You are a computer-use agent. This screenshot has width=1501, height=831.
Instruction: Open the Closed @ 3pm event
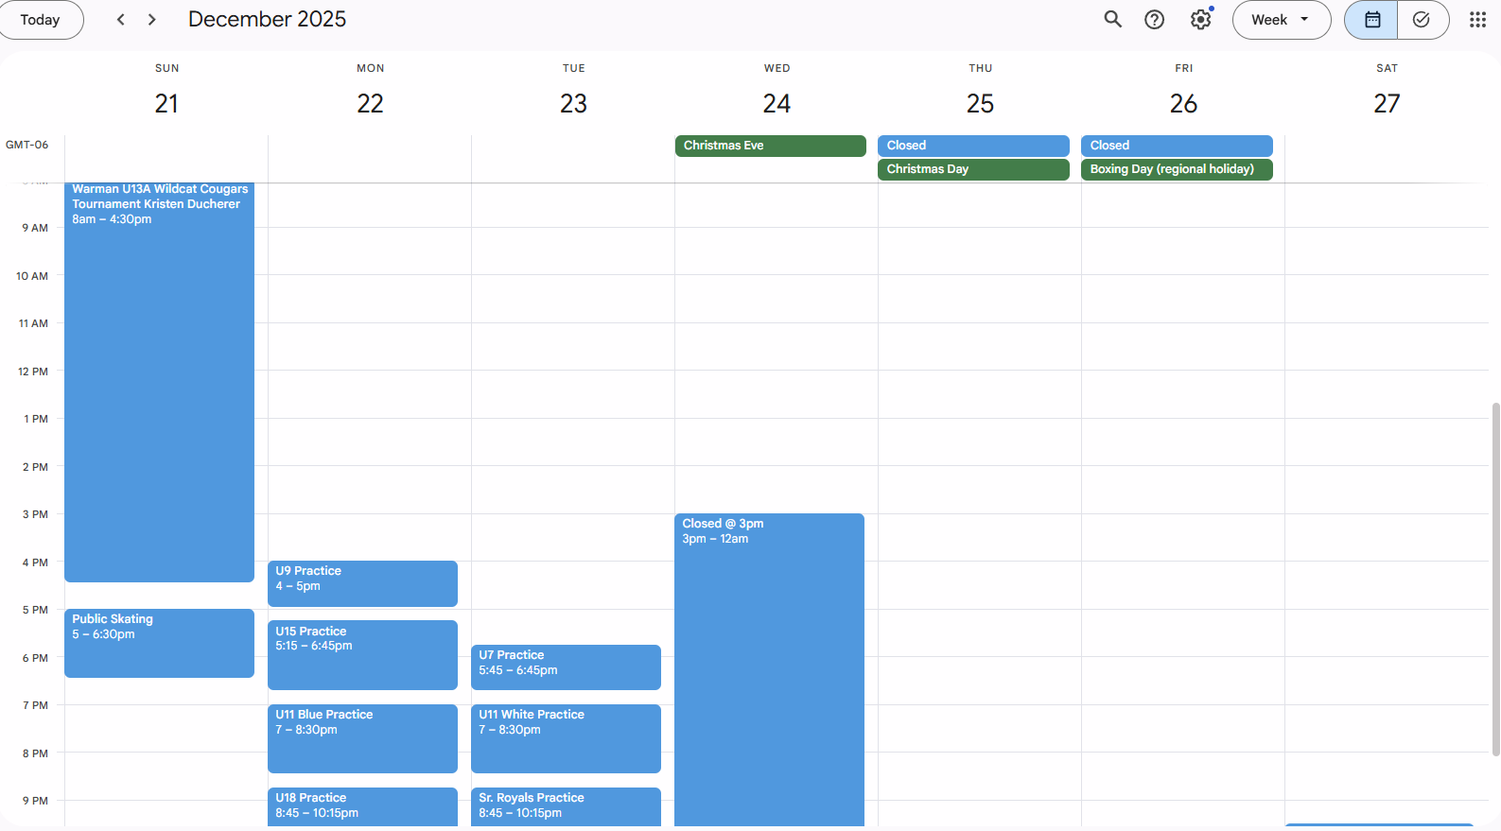(x=769, y=662)
